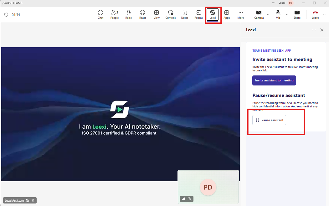Screen dimensions: 329x206
Task: Open the More actions menu
Action: (241, 15)
